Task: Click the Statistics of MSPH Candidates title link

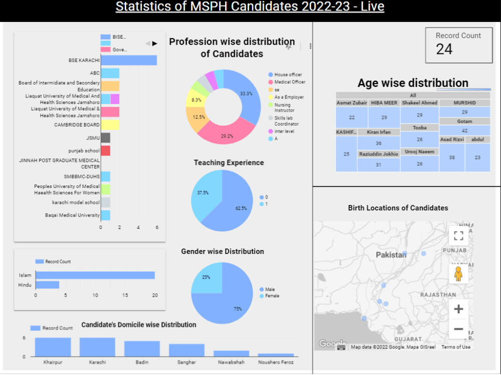Action: (249, 7)
